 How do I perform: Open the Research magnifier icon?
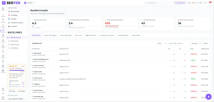(x=3, y=26)
